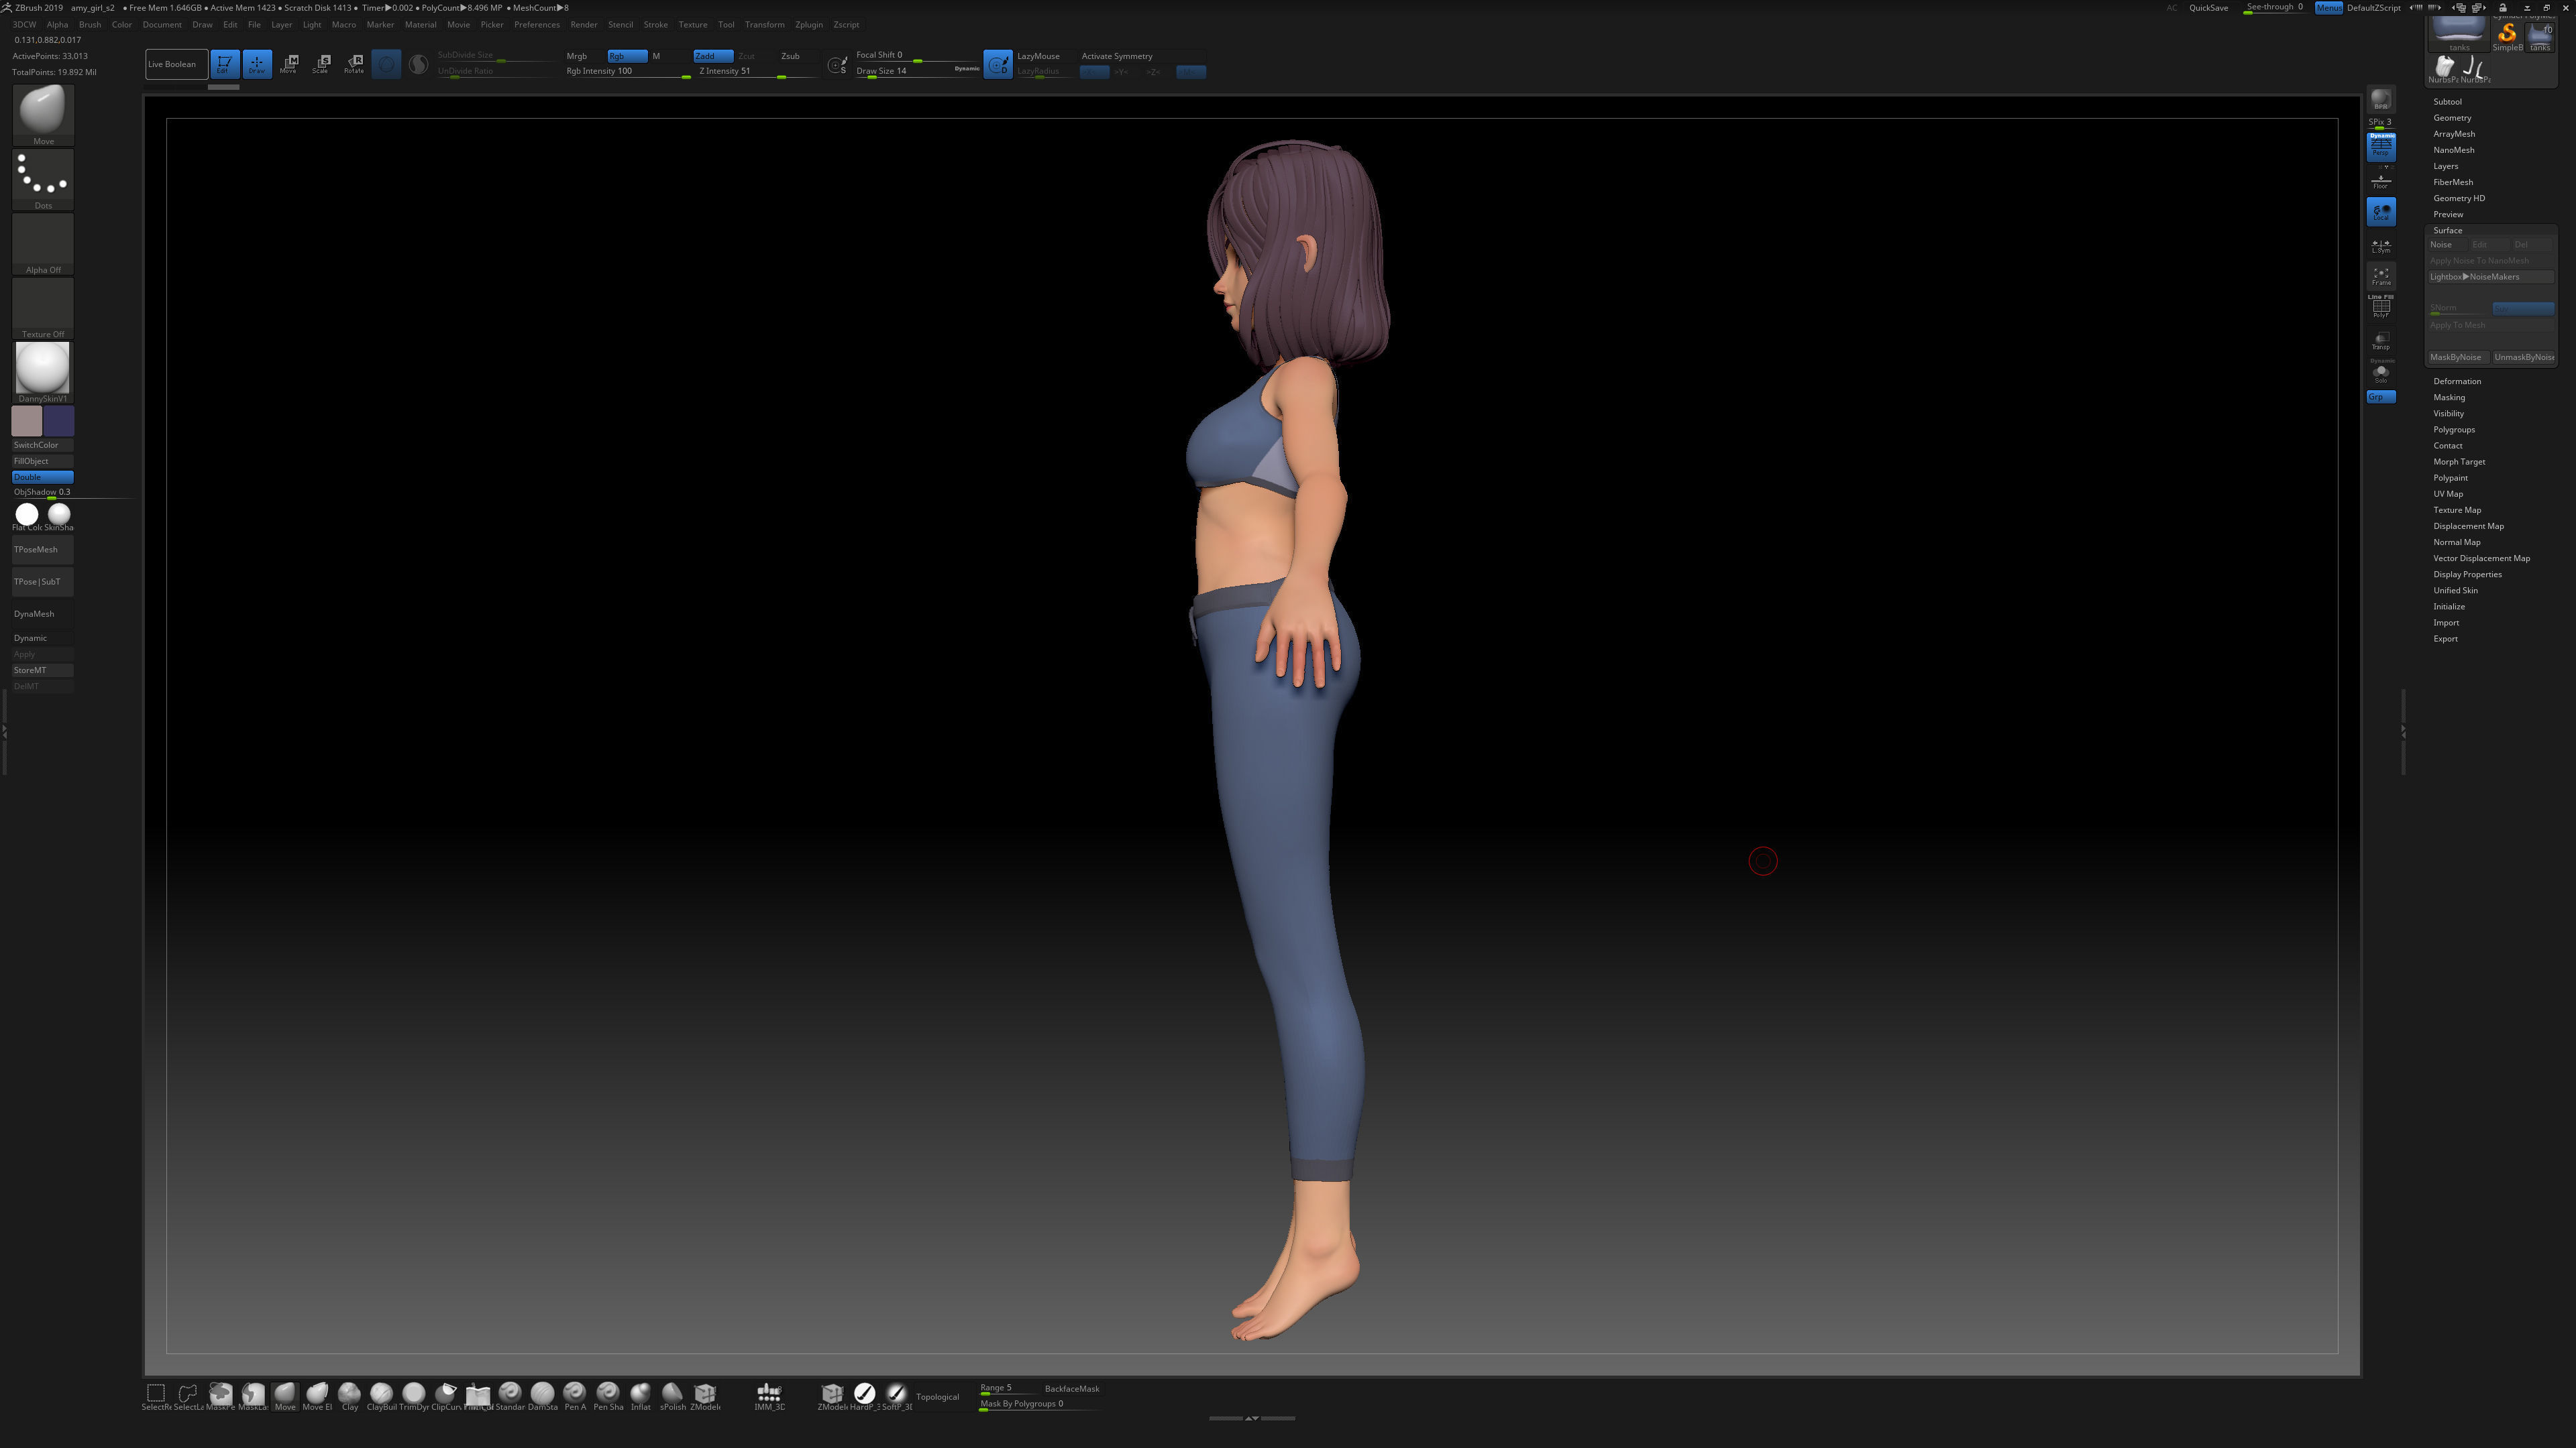Choose the Move Elastic brush
The image size is (2576, 1448).
(x=317, y=1396)
